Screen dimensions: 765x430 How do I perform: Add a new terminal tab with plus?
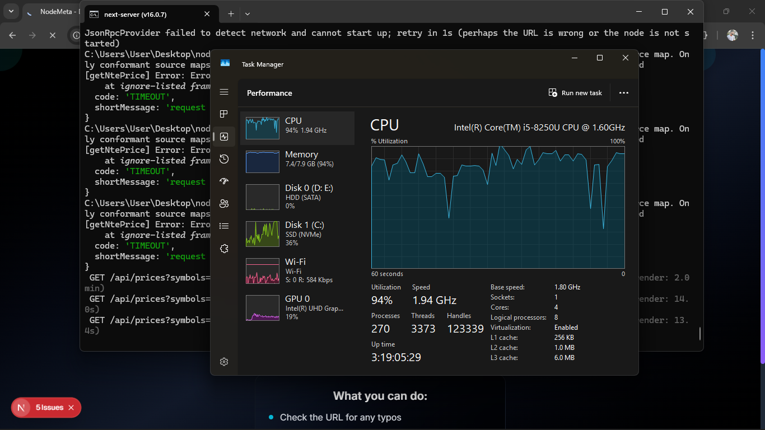[231, 14]
